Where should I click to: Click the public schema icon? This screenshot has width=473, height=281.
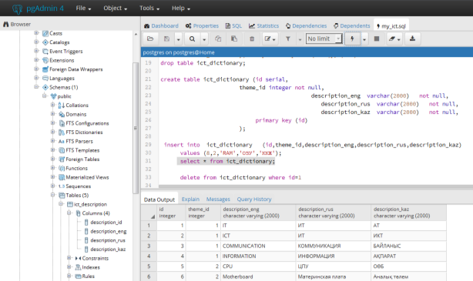(x=53, y=96)
